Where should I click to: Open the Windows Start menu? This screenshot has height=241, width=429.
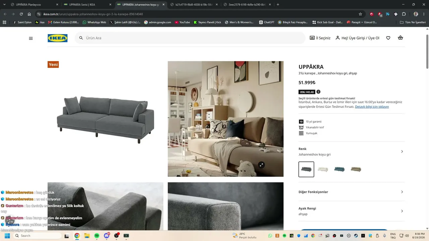tap(7, 236)
